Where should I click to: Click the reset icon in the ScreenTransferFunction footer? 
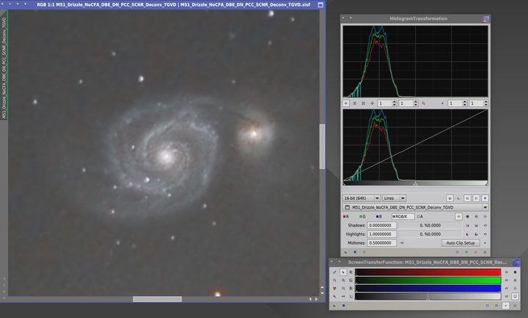515,306
